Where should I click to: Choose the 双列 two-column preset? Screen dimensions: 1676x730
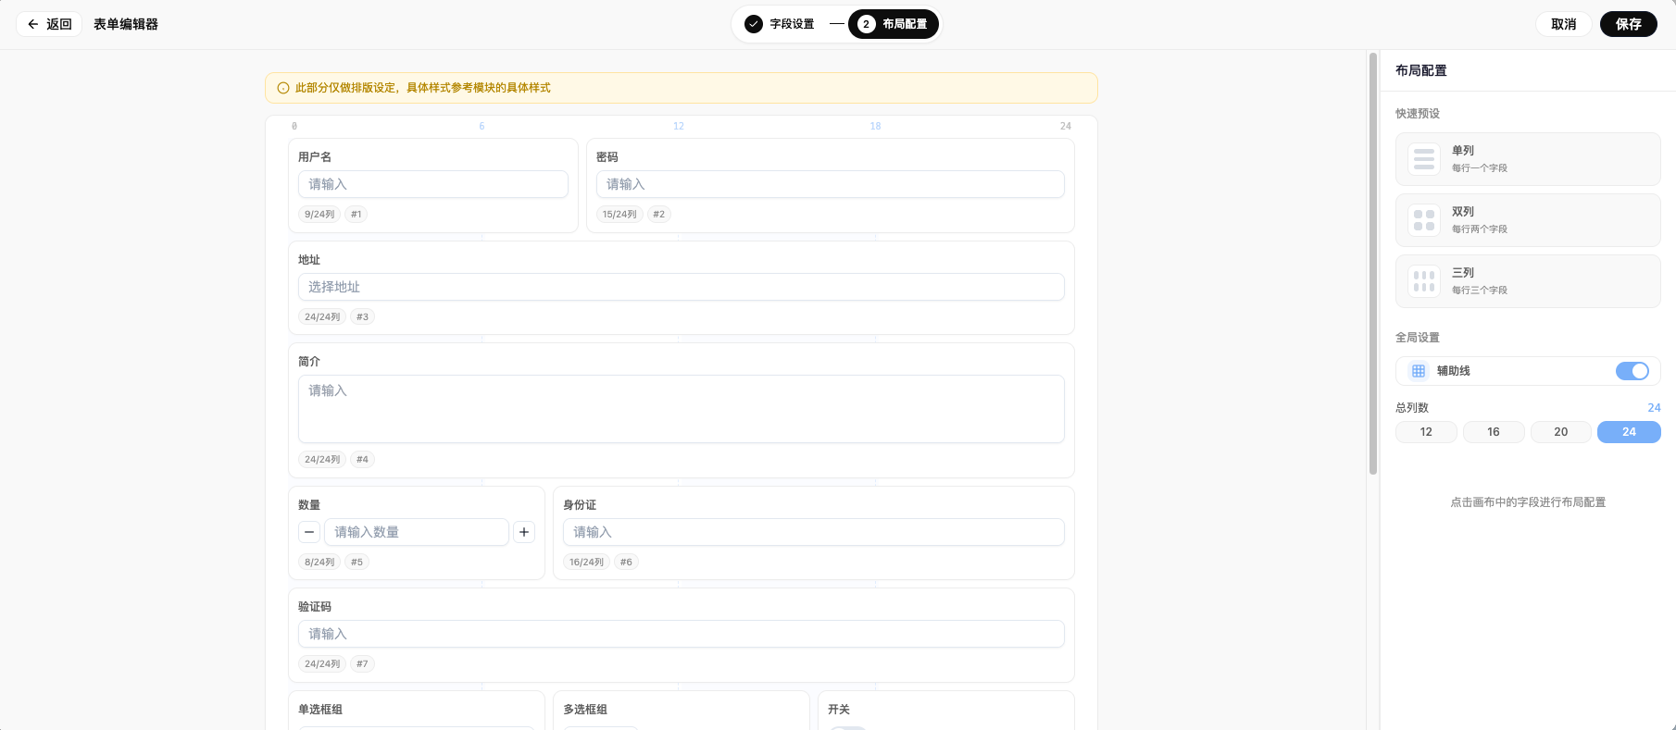(1528, 220)
